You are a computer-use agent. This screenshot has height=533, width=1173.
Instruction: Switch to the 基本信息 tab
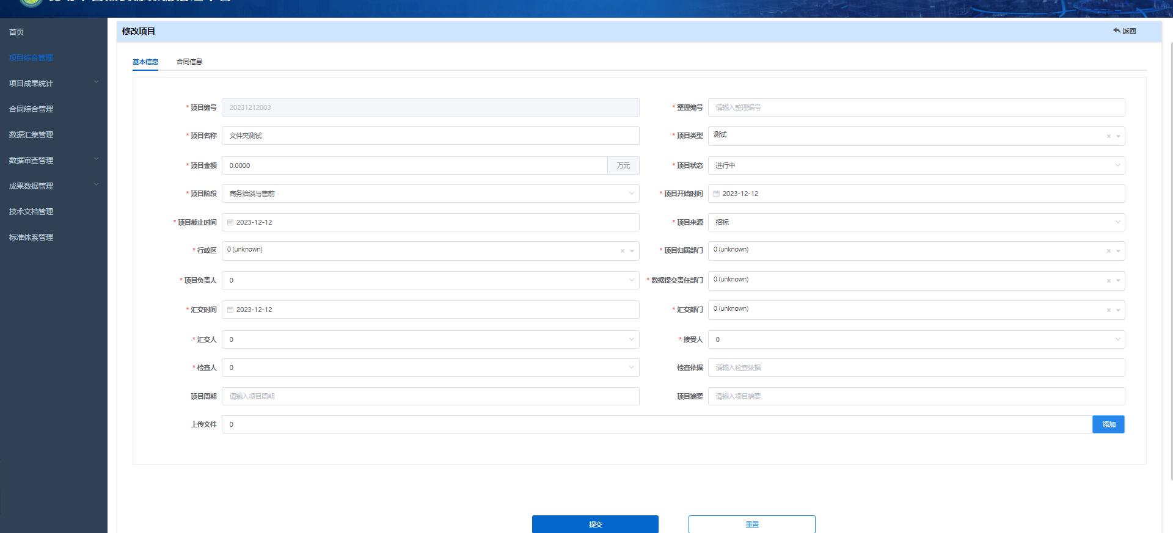point(145,62)
